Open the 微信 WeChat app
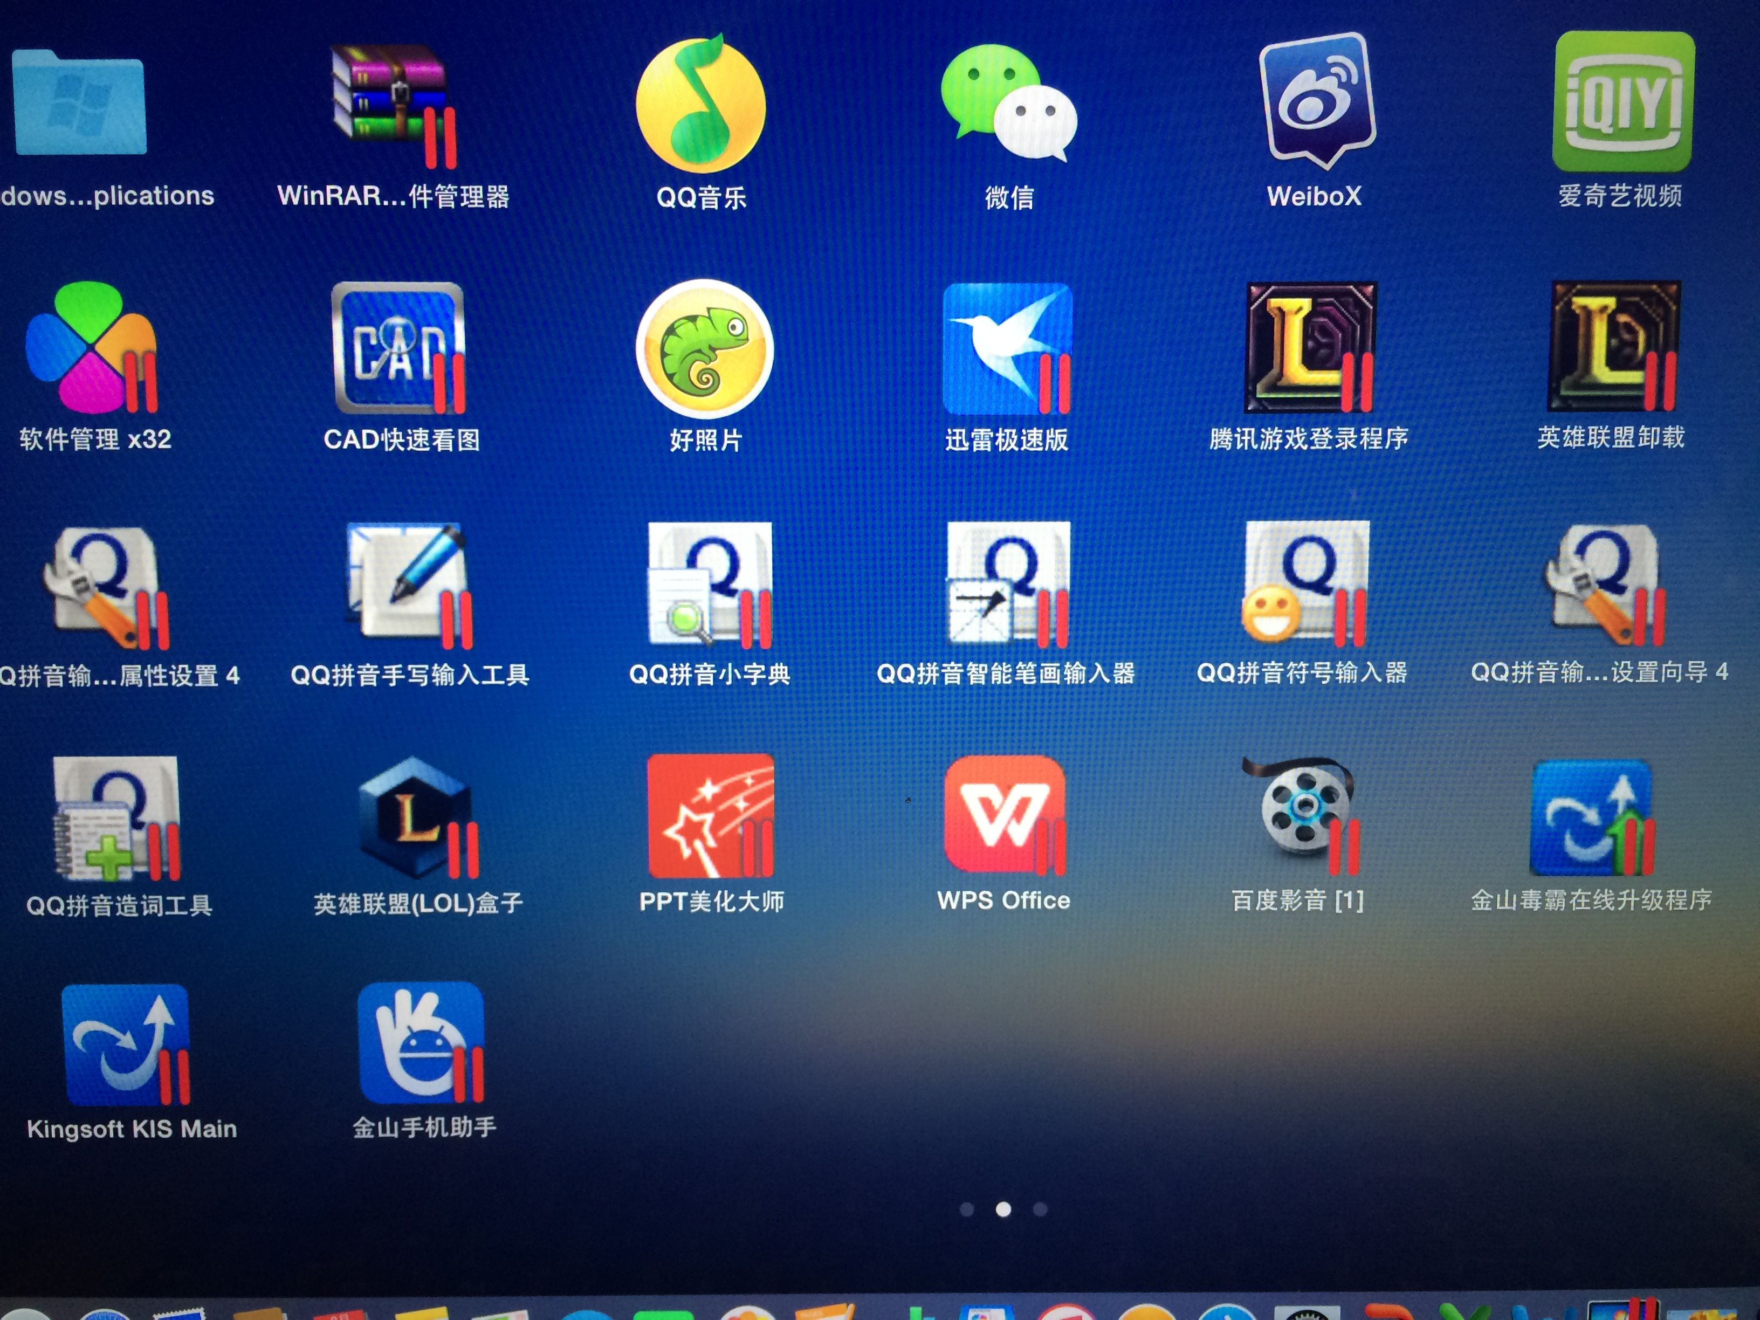1760x1320 pixels. (x=1008, y=104)
